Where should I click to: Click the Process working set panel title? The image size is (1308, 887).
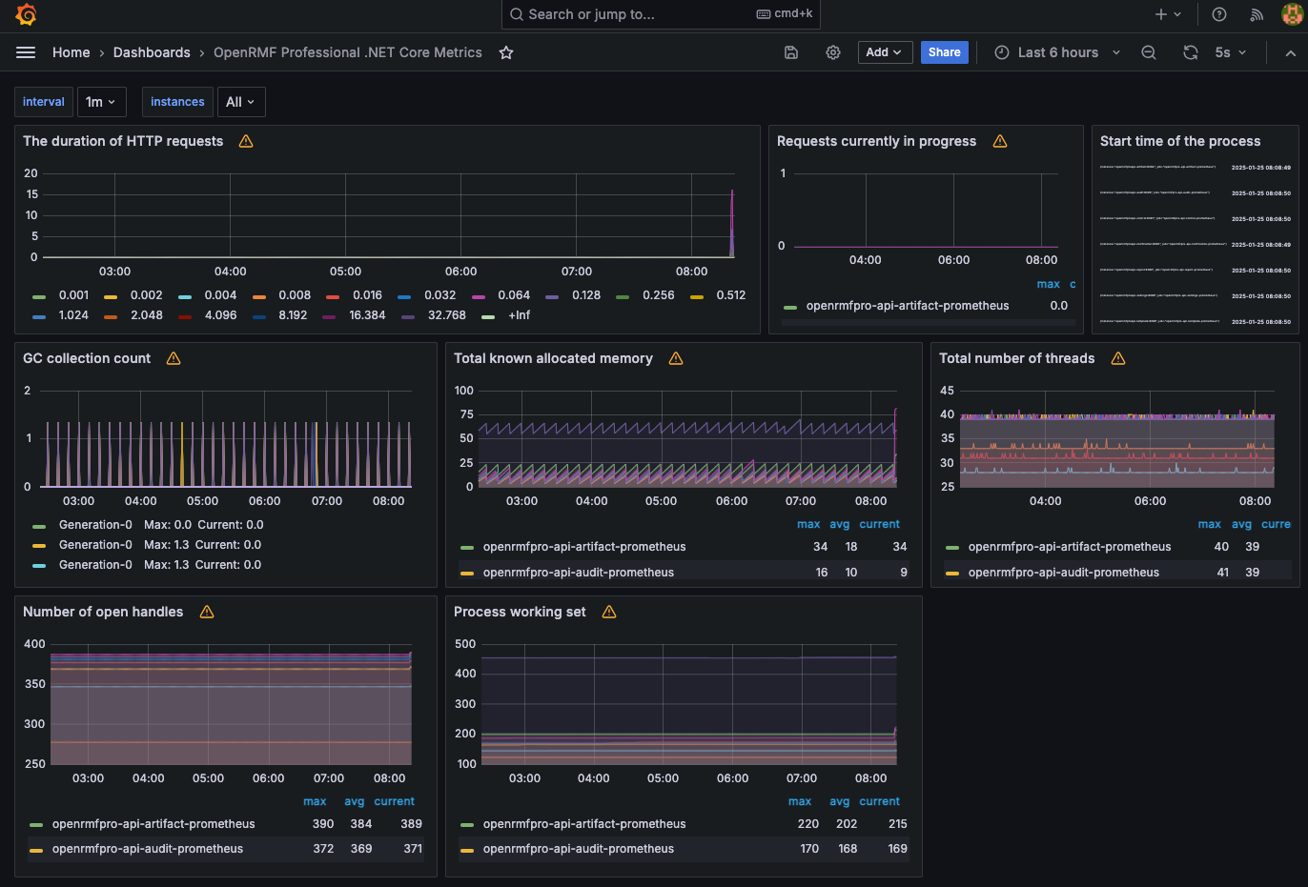(x=520, y=612)
